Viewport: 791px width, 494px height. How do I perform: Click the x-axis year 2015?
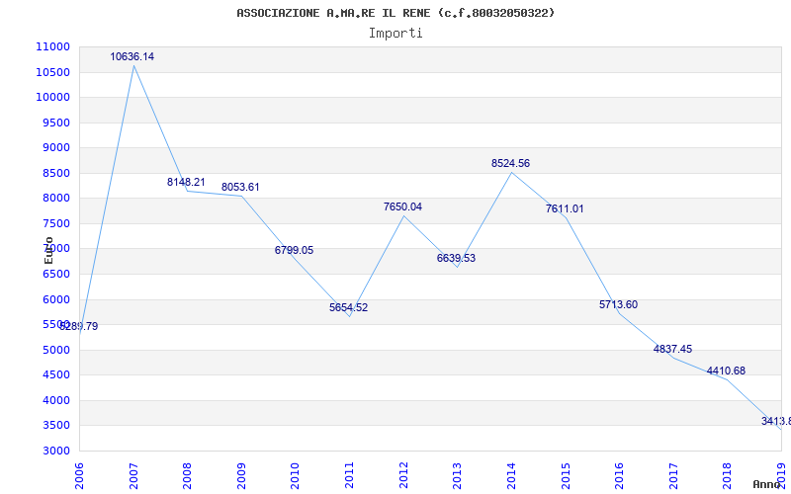(x=566, y=476)
